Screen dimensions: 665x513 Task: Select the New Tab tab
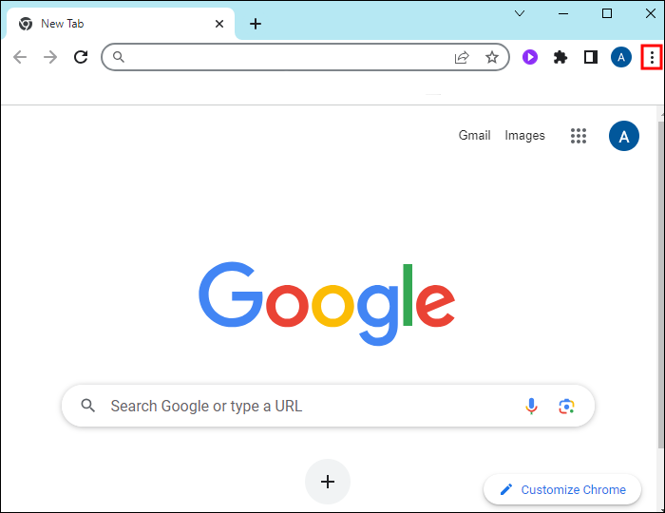[114, 24]
